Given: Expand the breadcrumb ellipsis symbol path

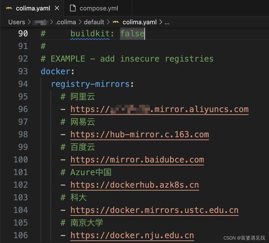Looking at the screenshot, I should [x=167, y=22].
